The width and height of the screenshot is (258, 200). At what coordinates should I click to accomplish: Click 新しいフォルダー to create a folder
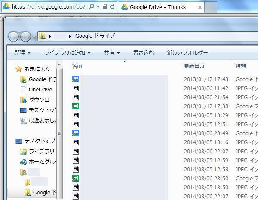pos(187,53)
